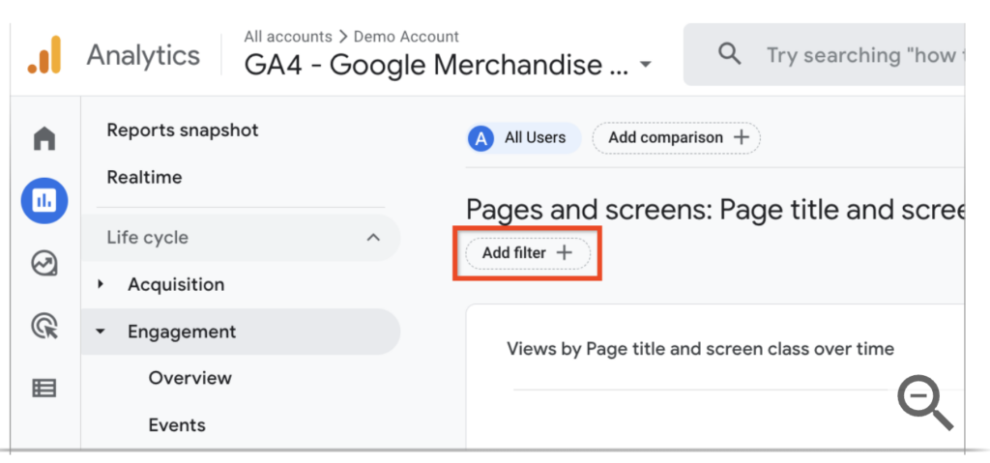Select the Overview report under Engagement

(x=190, y=378)
